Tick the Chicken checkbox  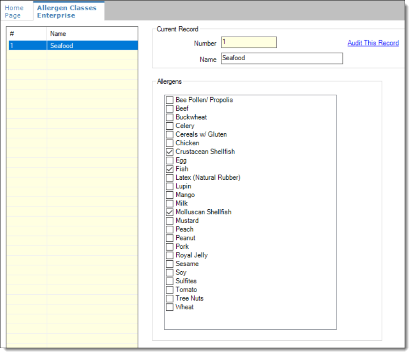[169, 143]
